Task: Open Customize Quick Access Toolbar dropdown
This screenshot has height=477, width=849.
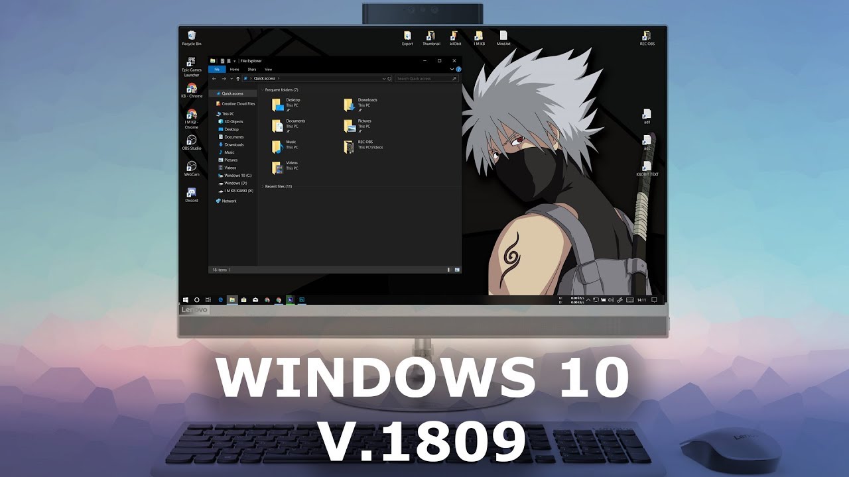Action: point(235,61)
